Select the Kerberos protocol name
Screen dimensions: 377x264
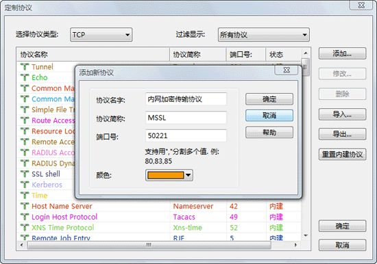[x=47, y=185]
